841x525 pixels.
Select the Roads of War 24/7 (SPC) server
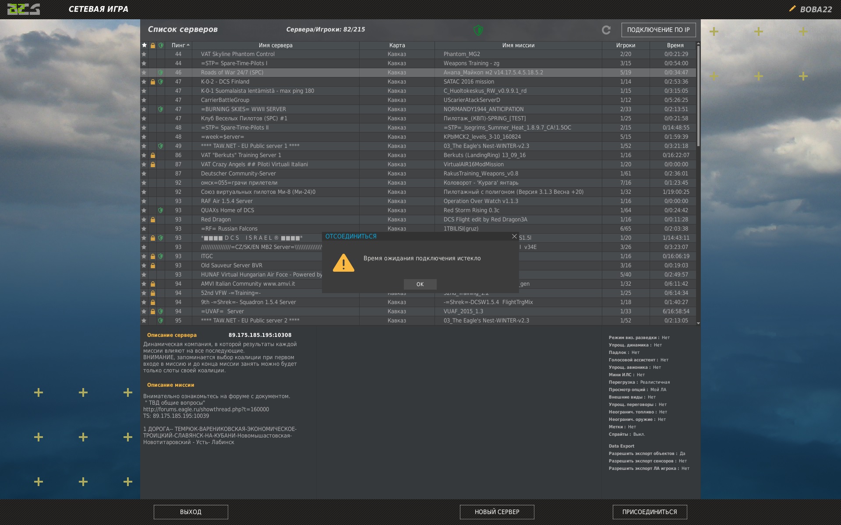[418, 73]
